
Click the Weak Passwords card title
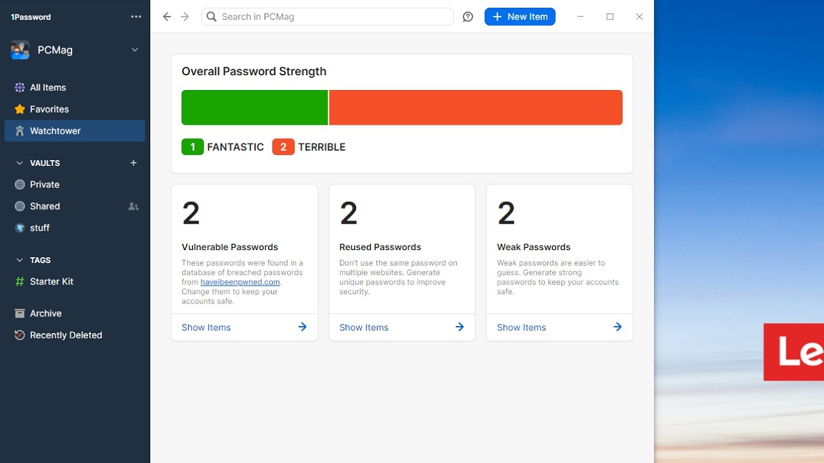534,247
